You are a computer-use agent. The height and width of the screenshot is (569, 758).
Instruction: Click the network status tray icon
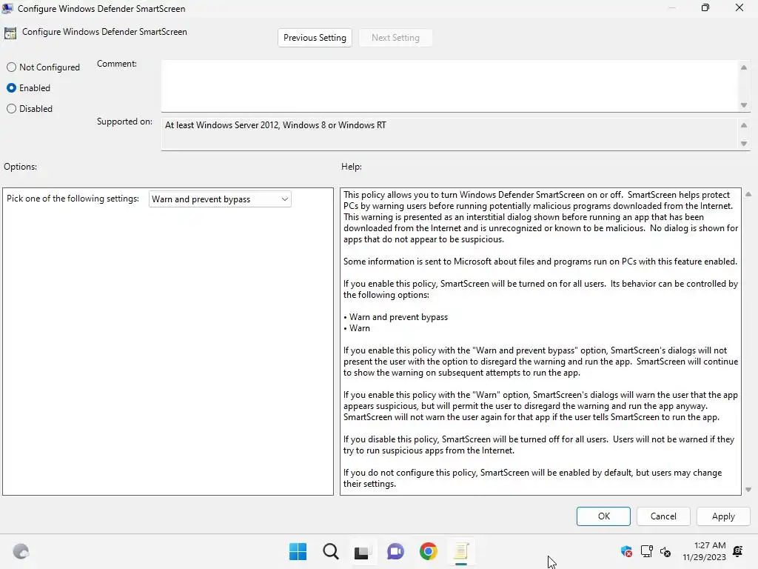[647, 551]
